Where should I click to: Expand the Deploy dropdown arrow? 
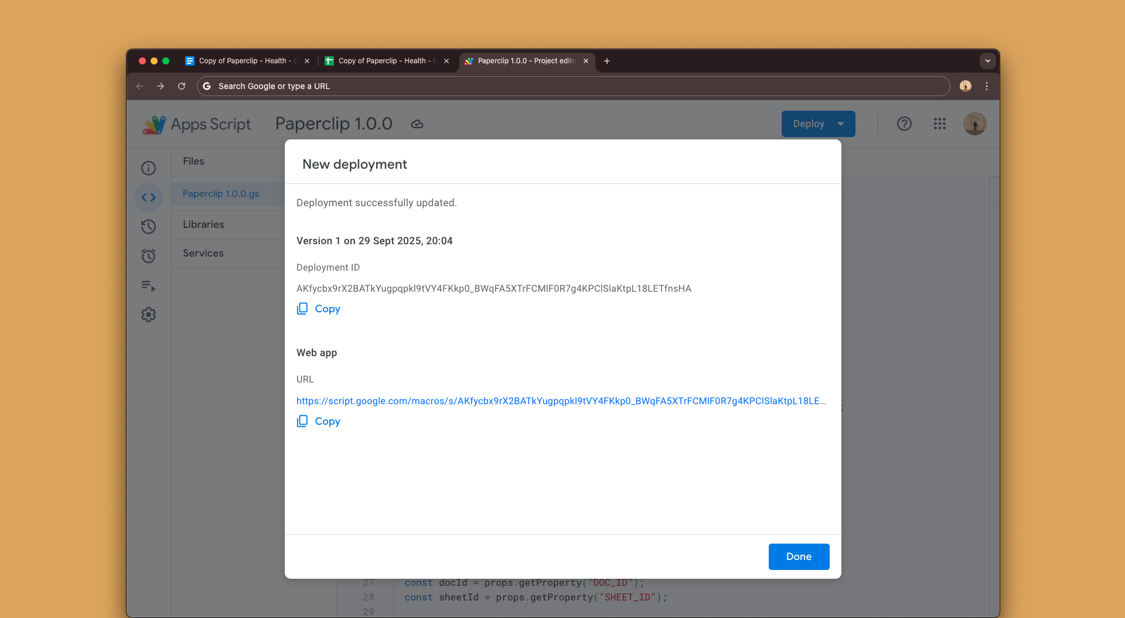click(841, 124)
